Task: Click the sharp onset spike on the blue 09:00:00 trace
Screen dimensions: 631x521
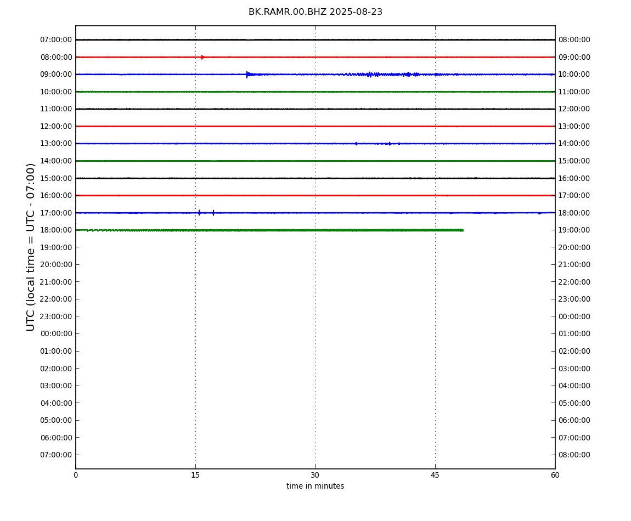Action: 247,75
